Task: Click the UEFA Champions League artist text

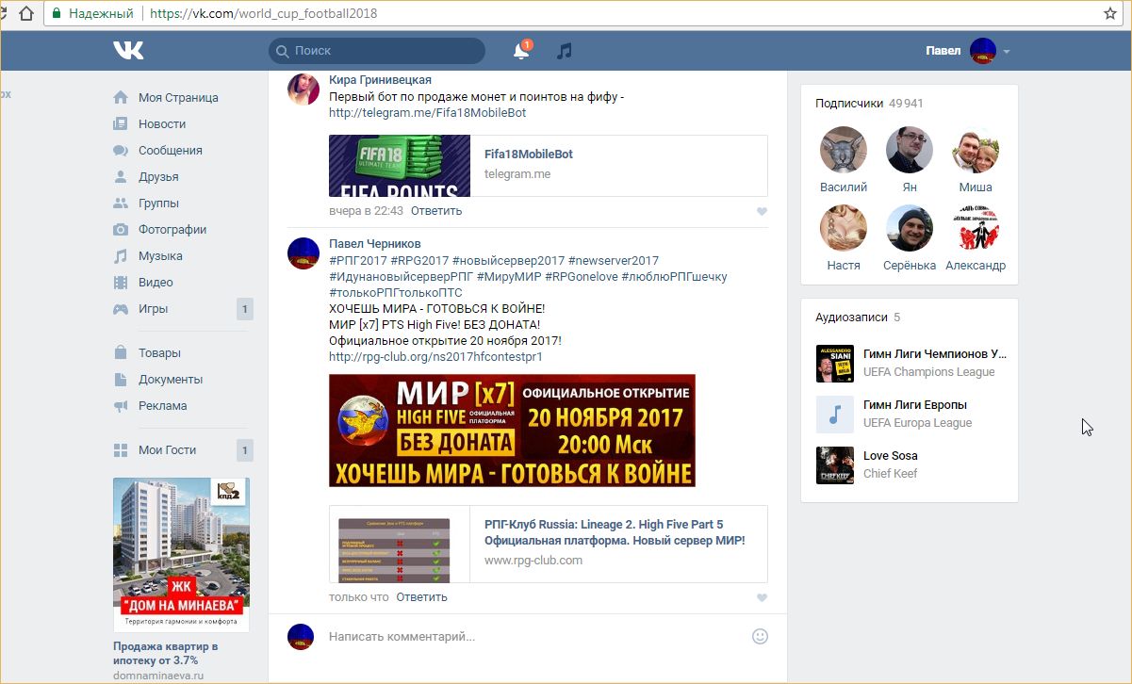Action: pos(928,372)
